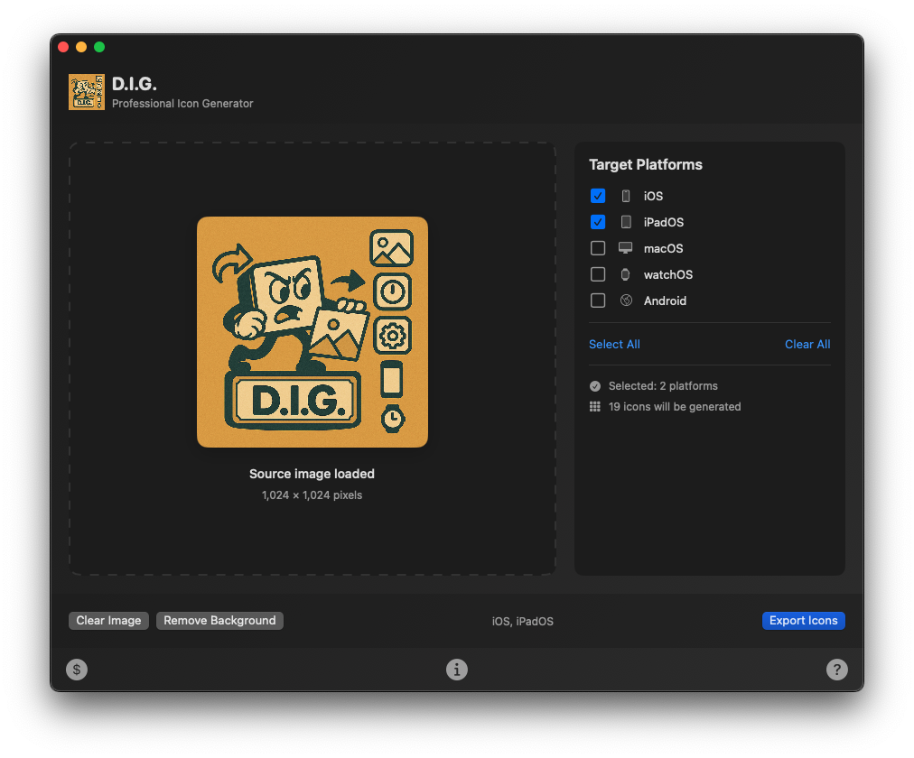Image resolution: width=914 pixels, height=758 pixels.
Task: Click the Clear All link
Action: [x=807, y=344]
